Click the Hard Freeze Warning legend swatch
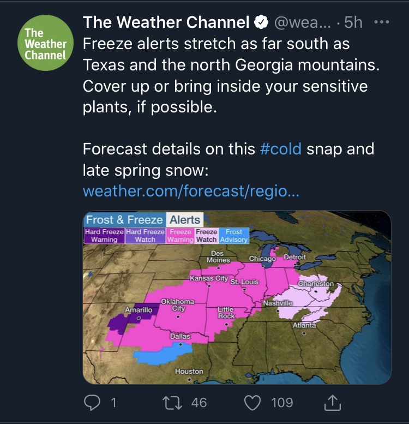 point(104,236)
